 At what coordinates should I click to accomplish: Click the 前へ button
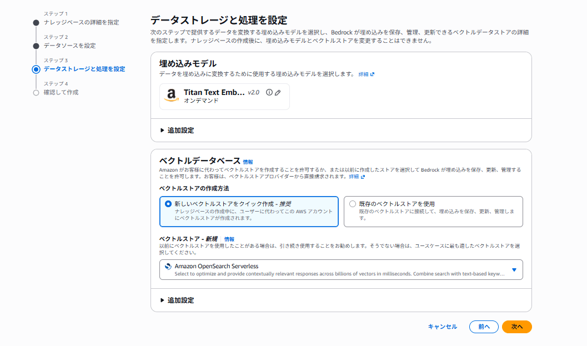pos(484,327)
